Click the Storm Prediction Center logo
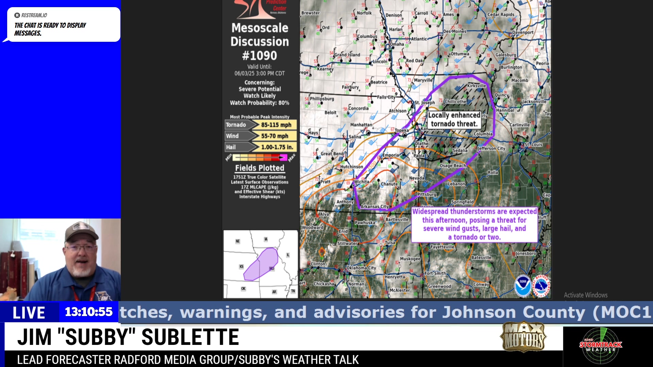Screen dimensions: 653x367 click(261, 9)
